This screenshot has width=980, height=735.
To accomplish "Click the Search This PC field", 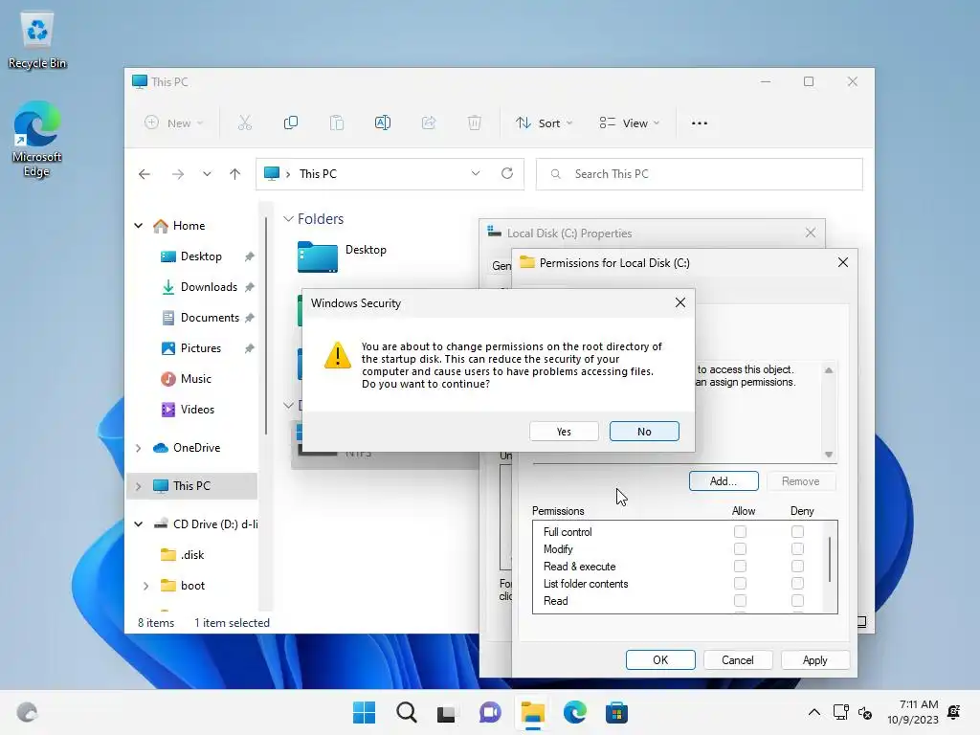I will (x=700, y=174).
